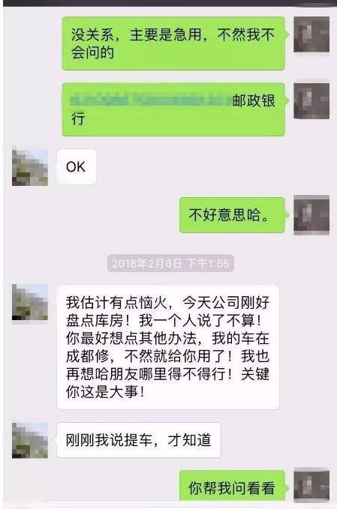Select the green '没关系，主要是急用' message bubble
The image size is (337, 509).
pyautogui.click(x=173, y=43)
